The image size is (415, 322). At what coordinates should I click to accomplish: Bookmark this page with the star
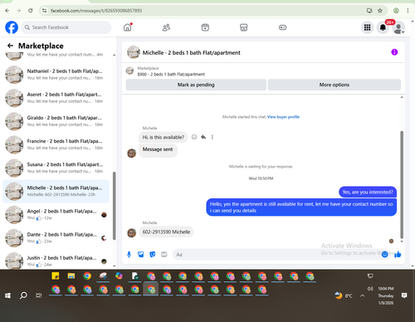coord(380,11)
